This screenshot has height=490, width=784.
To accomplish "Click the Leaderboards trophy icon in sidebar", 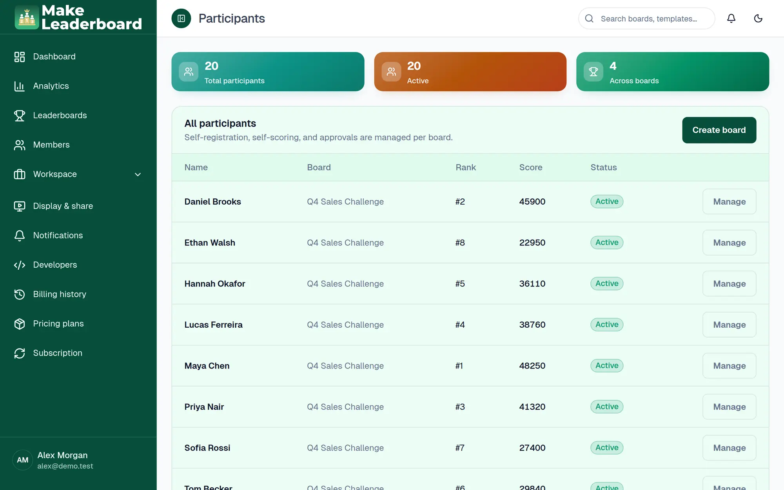I will click(19, 116).
